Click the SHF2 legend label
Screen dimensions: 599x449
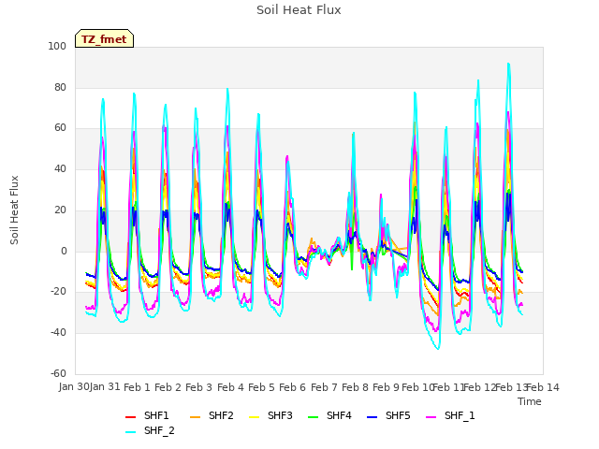tap(221, 415)
